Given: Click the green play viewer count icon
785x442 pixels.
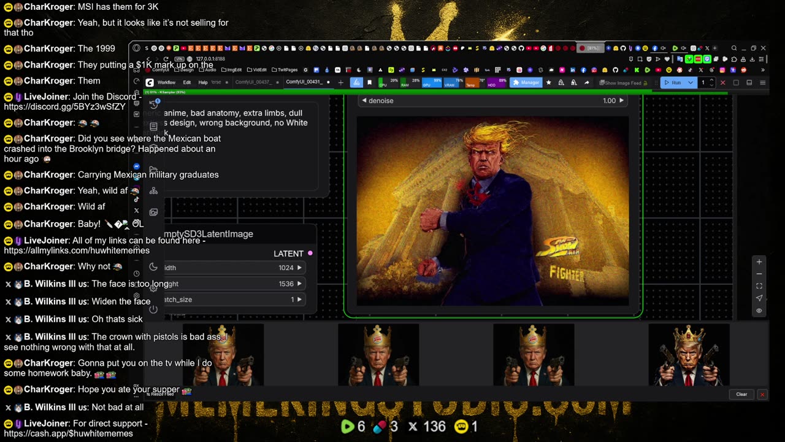Looking at the screenshot, I should point(347,426).
